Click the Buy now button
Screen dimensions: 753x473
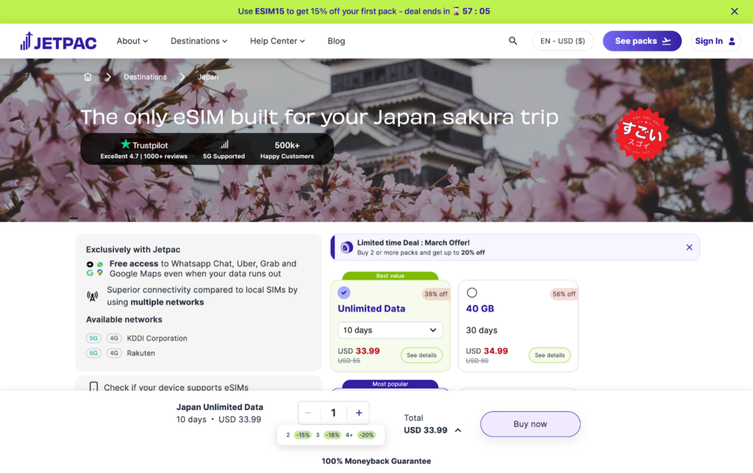[529, 424]
